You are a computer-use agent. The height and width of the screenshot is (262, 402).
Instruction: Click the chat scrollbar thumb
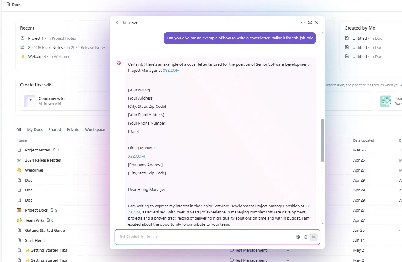[323, 140]
